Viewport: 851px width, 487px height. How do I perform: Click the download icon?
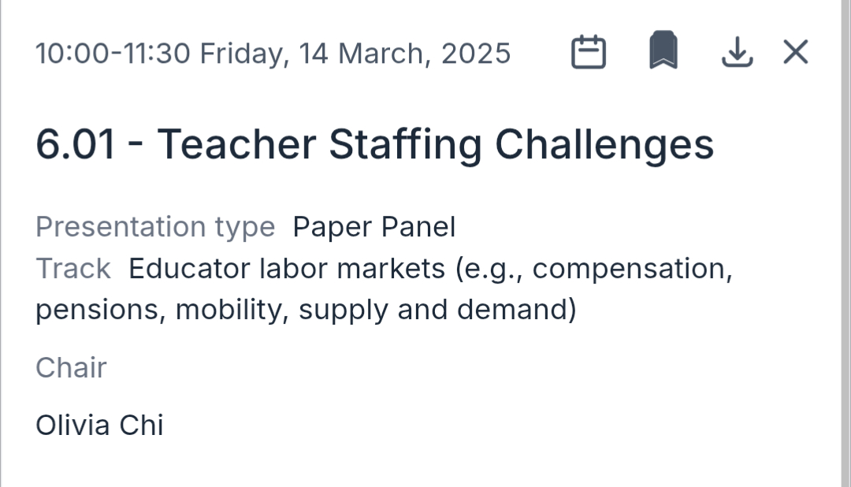click(737, 53)
